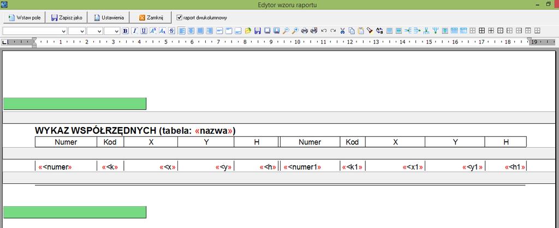Zoom in with the magnifier plus icon
Image resolution: width=559 pixels, height=228 pixels.
click(x=295, y=31)
